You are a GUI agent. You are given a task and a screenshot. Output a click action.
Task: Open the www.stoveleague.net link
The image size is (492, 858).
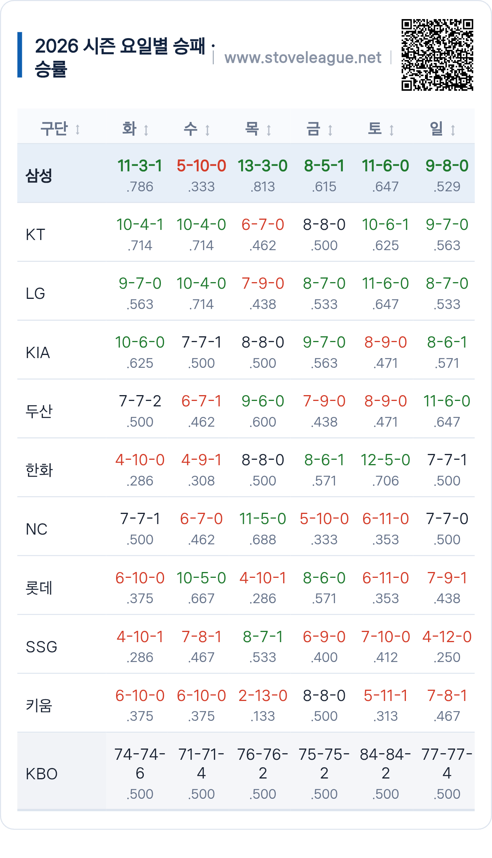coord(303,58)
